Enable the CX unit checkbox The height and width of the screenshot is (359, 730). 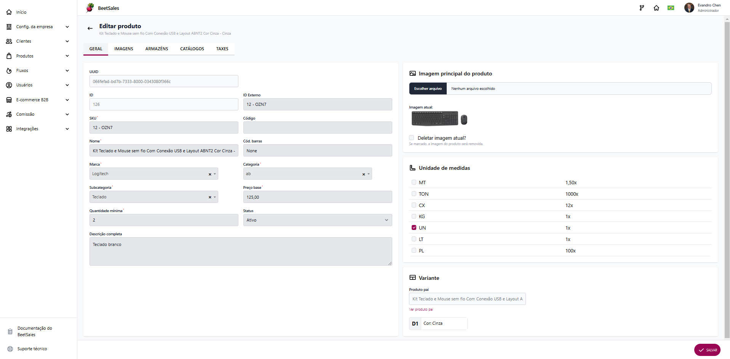point(414,205)
